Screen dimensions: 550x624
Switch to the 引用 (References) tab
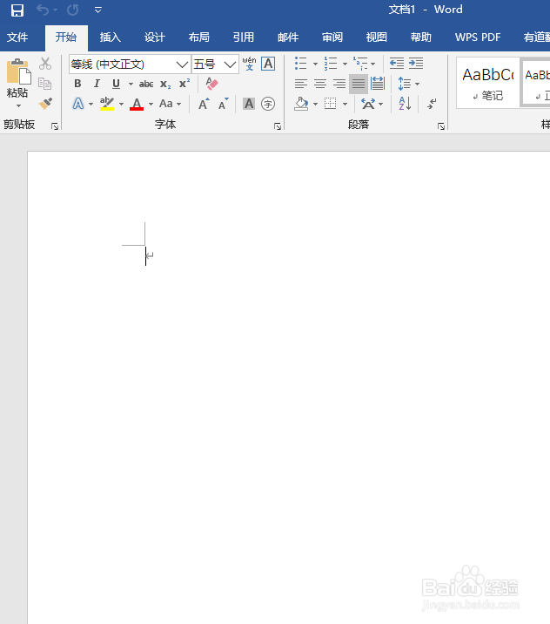(244, 37)
